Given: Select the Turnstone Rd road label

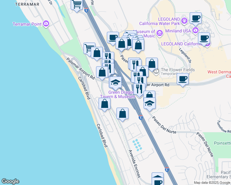Looking at the screenshot, I should pyautogui.click(x=224, y=126).
